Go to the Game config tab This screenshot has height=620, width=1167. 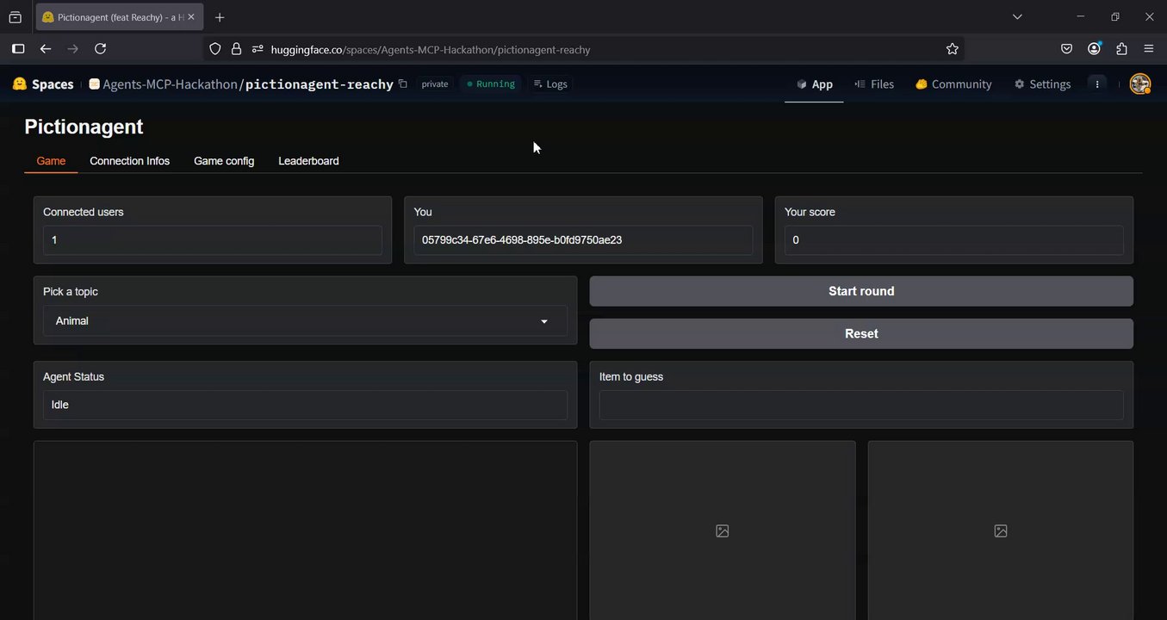coord(224,161)
